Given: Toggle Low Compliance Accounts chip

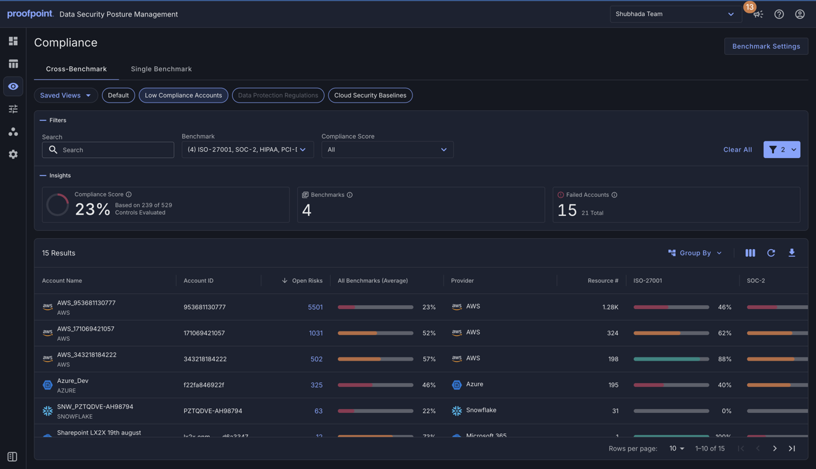Looking at the screenshot, I should point(183,96).
